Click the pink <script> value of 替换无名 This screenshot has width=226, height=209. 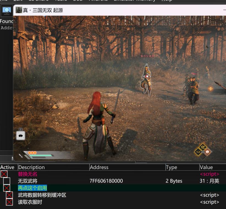click(210, 174)
